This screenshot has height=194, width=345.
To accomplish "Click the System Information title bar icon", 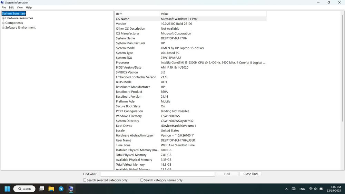I will coord(2,2).
